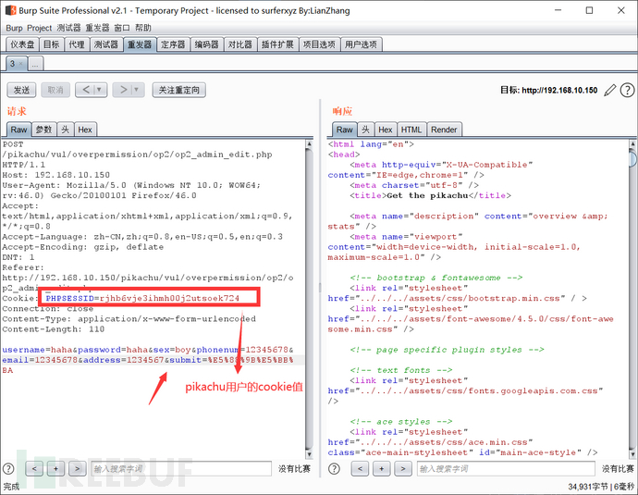Click the 关注重定向 follow redirect button
638x495 pixels.
point(179,90)
